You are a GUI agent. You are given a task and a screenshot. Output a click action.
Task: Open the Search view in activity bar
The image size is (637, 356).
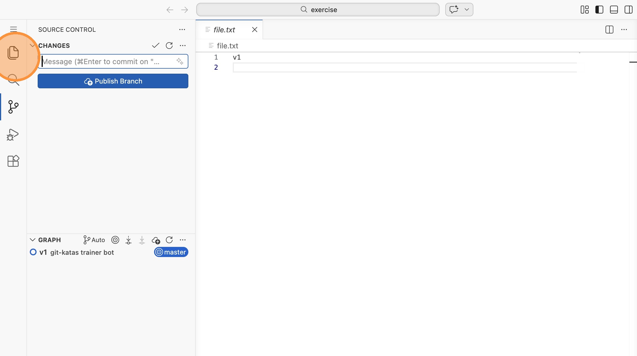point(13,80)
